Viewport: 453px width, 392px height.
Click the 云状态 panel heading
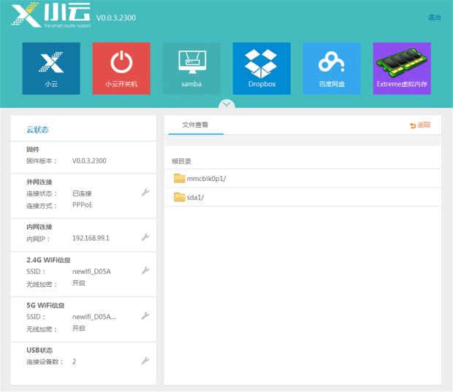pyautogui.click(x=37, y=130)
